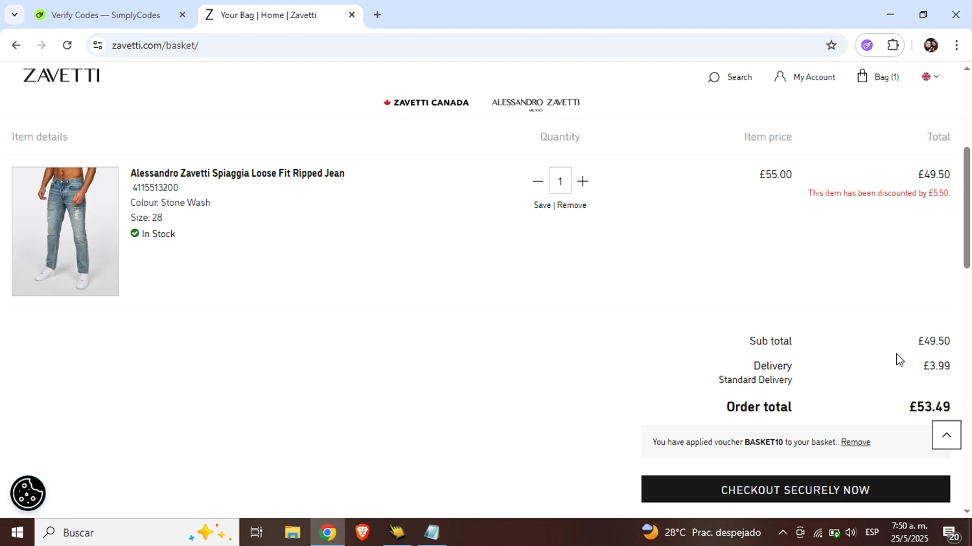Screen dimensions: 972x546
Task: Click the Order total £53.49 amount
Action: click(x=929, y=407)
